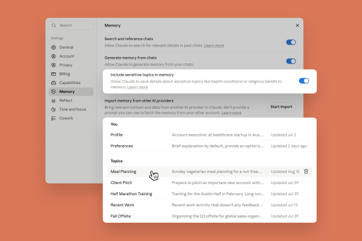Open the Profile memory row
This screenshot has width=362, height=241.
tap(210, 135)
